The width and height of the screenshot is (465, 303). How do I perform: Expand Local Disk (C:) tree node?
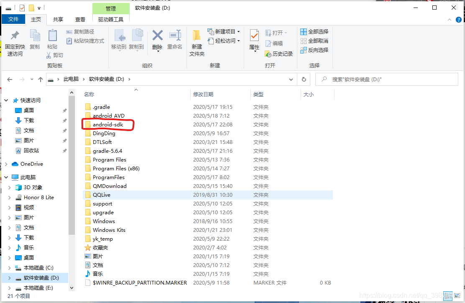click(10, 268)
